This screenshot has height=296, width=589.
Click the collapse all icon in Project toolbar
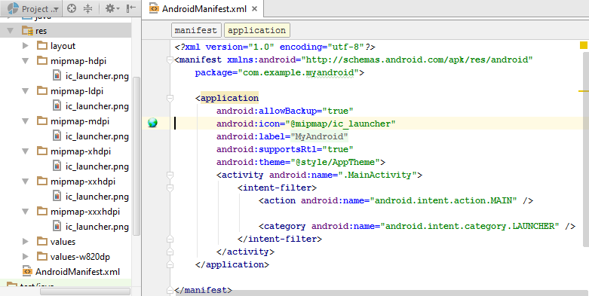(87, 8)
